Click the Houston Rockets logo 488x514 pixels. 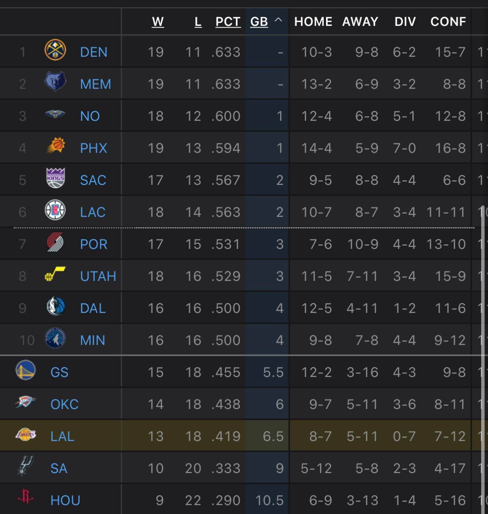click(26, 497)
